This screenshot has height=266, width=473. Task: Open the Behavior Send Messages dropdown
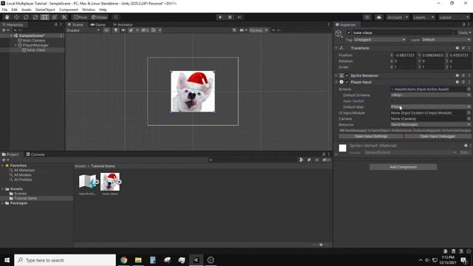[x=430, y=124]
